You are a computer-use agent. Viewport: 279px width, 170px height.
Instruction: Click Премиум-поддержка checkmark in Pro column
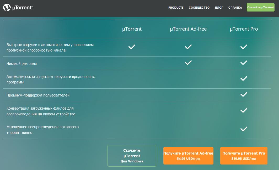(244, 94)
